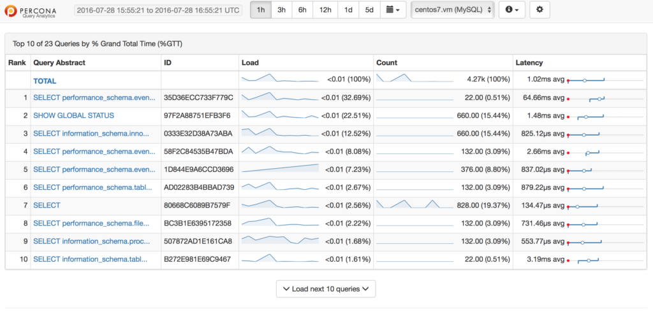Switch to the 6h time range
Viewport: 653px width, 314px height.
[302, 10]
